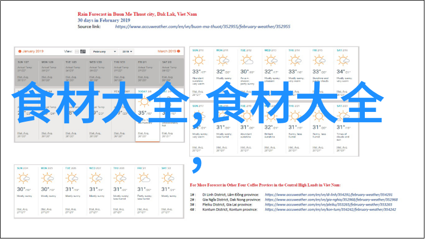425x239 pixels.
Task: Click the weather icon for MON 2/25
Action: coord(48,178)
